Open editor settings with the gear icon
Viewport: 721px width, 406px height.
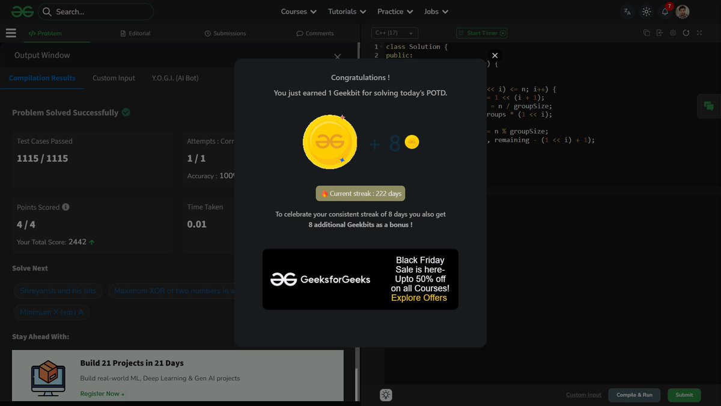pyautogui.click(x=672, y=33)
